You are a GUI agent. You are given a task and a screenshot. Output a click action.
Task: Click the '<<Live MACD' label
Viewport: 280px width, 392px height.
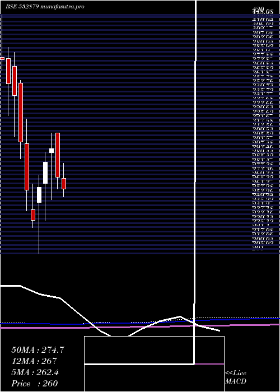click(x=236, y=377)
